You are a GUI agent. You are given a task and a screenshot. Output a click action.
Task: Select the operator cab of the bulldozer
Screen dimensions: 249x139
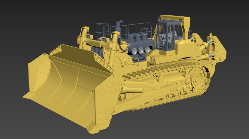point(169,36)
